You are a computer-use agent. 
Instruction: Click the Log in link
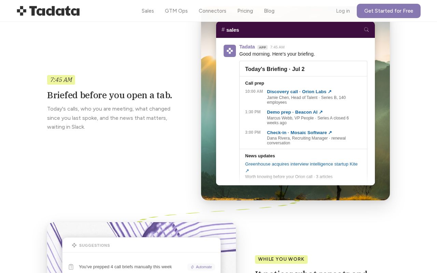[x=343, y=11]
